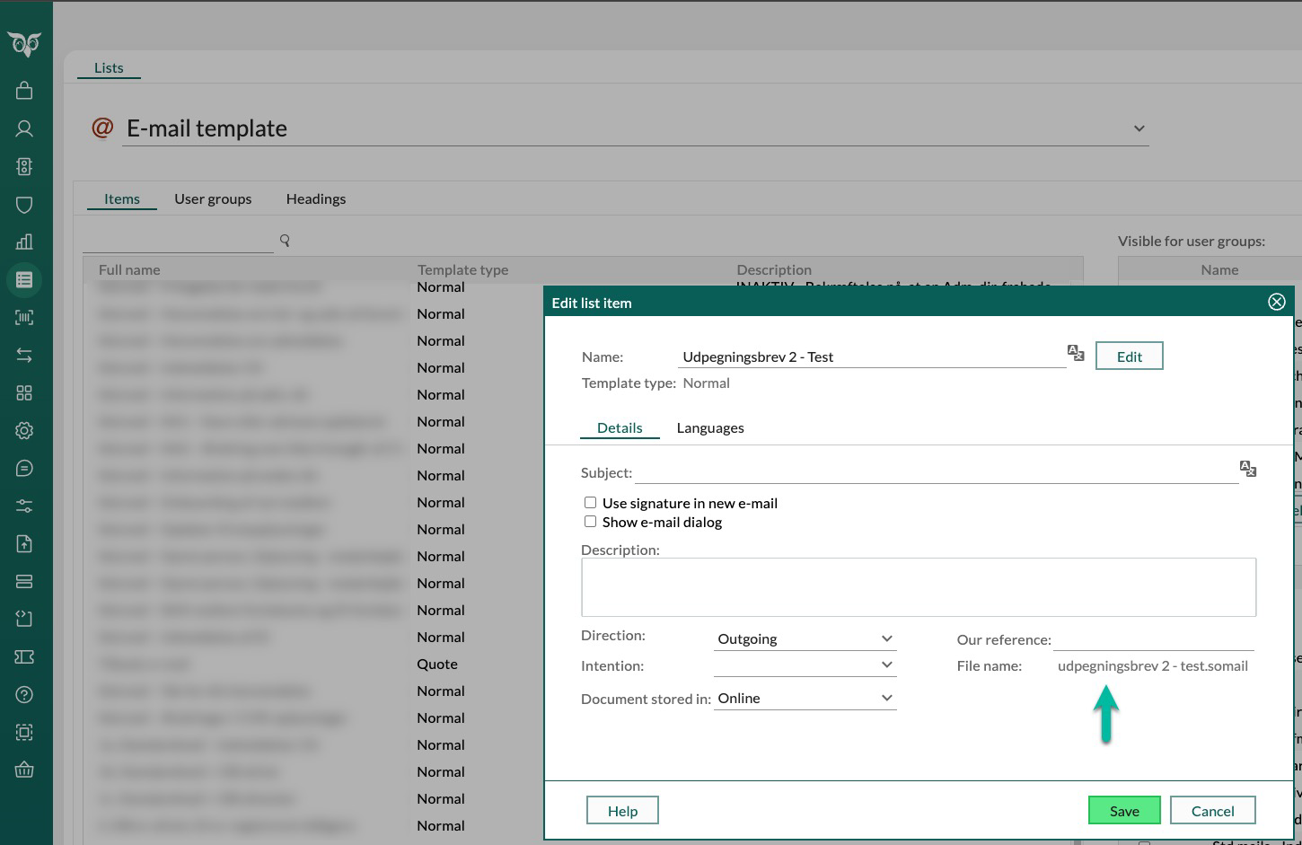Open the settings gear sidebar icon
Viewport: 1302px width, 845px height.
pyautogui.click(x=24, y=431)
